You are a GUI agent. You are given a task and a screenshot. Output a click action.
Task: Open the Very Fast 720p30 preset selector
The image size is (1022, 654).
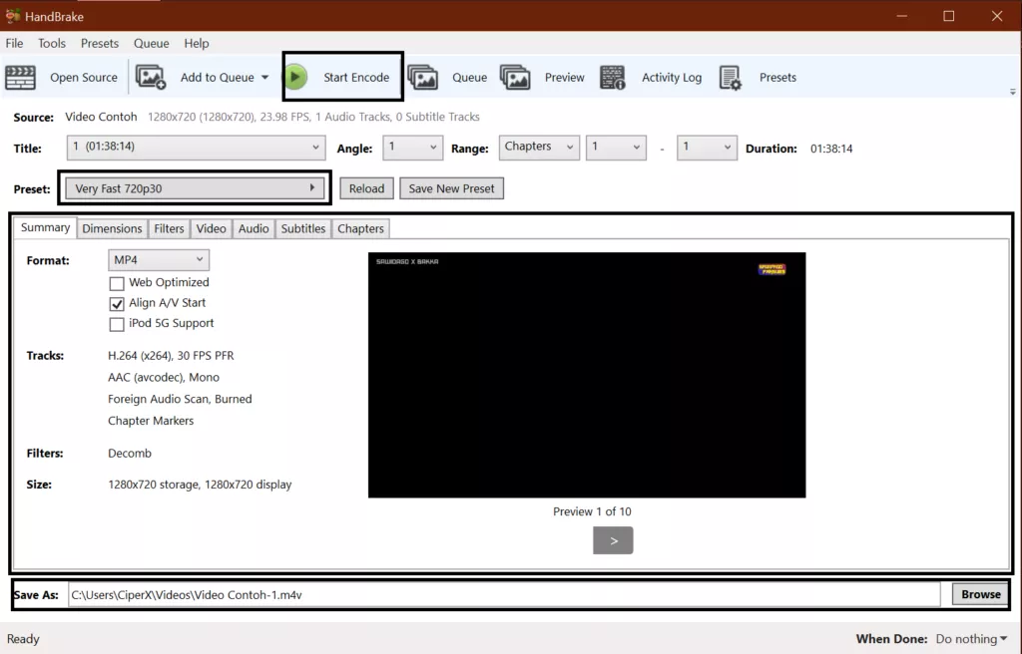click(195, 188)
